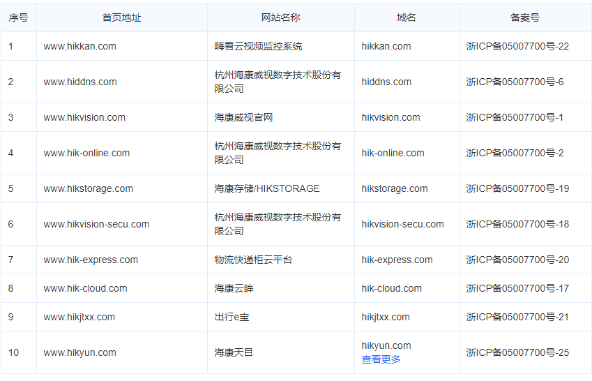This screenshot has width=592, height=381.
Task: Select site name 海康云眸
Action: pos(234,288)
